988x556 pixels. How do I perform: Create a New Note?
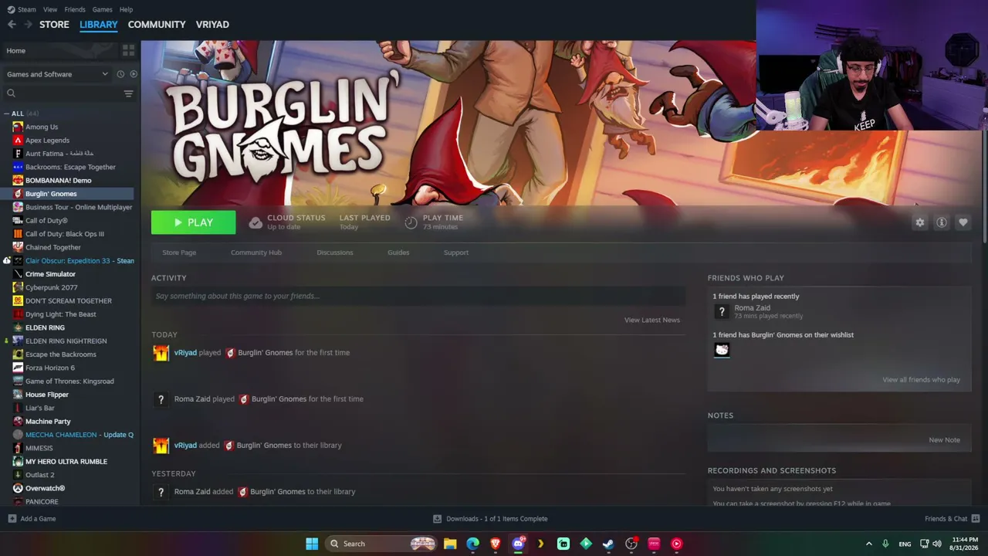pos(944,440)
